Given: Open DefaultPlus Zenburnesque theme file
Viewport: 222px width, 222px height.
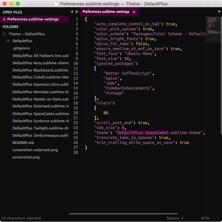Looking at the screenshot, I should click(41, 135).
